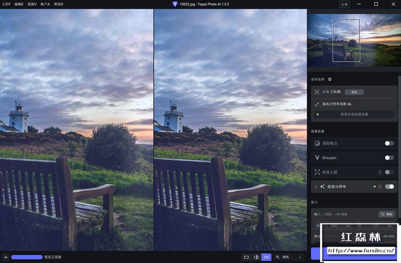Click 使用自动处理设置 button
This screenshot has width=401, height=263.
354,114
